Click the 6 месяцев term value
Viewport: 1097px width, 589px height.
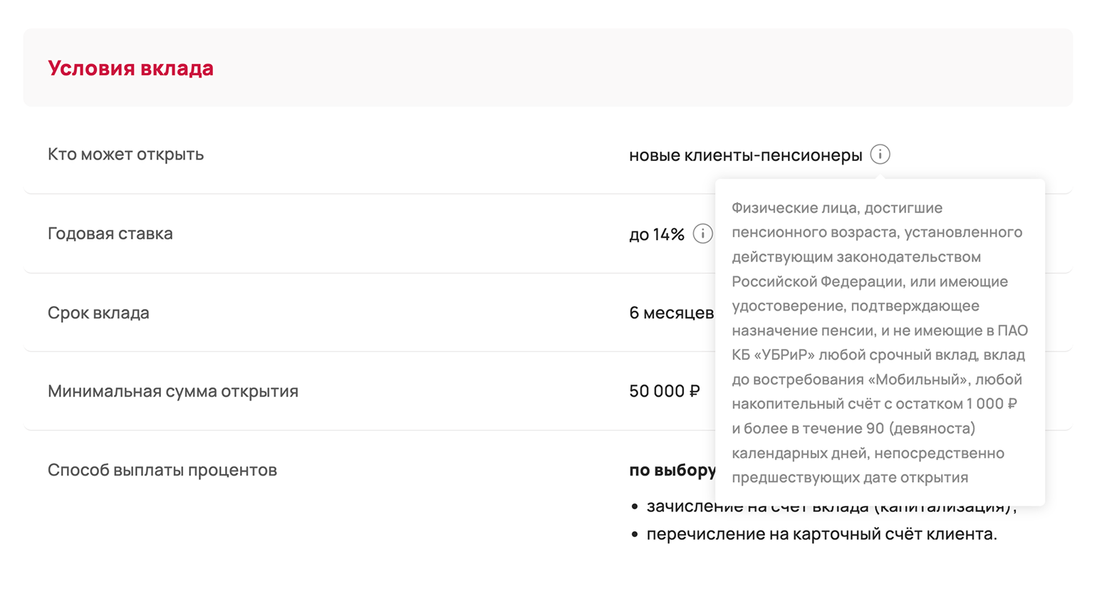point(670,313)
